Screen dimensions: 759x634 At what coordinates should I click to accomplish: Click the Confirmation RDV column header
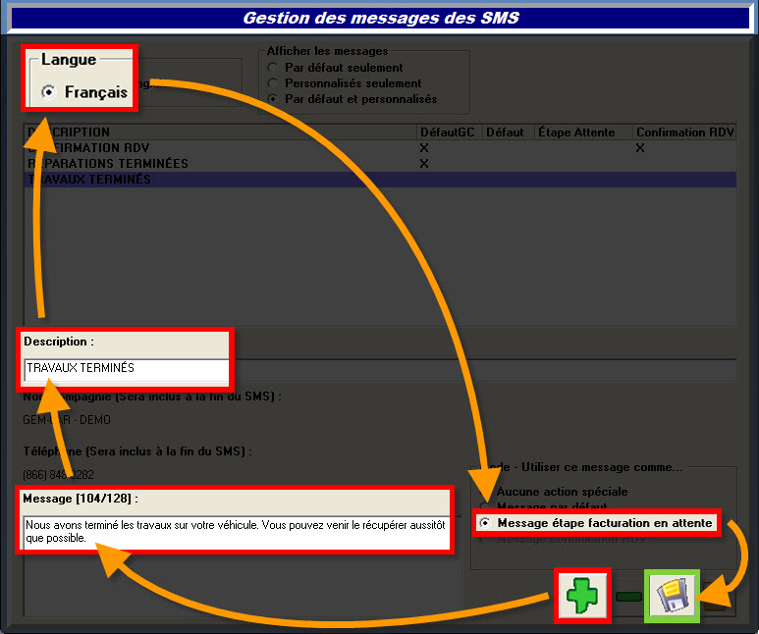click(x=683, y=132)
